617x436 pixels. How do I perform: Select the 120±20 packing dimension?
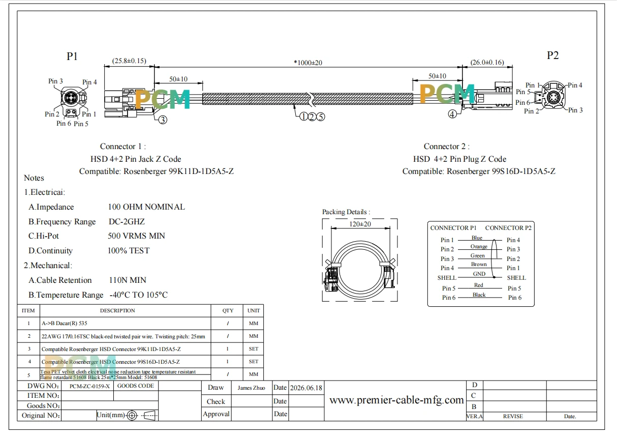(360, 224)
